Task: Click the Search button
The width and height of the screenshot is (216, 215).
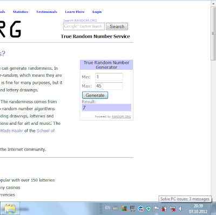Action: tap(117, 26)
